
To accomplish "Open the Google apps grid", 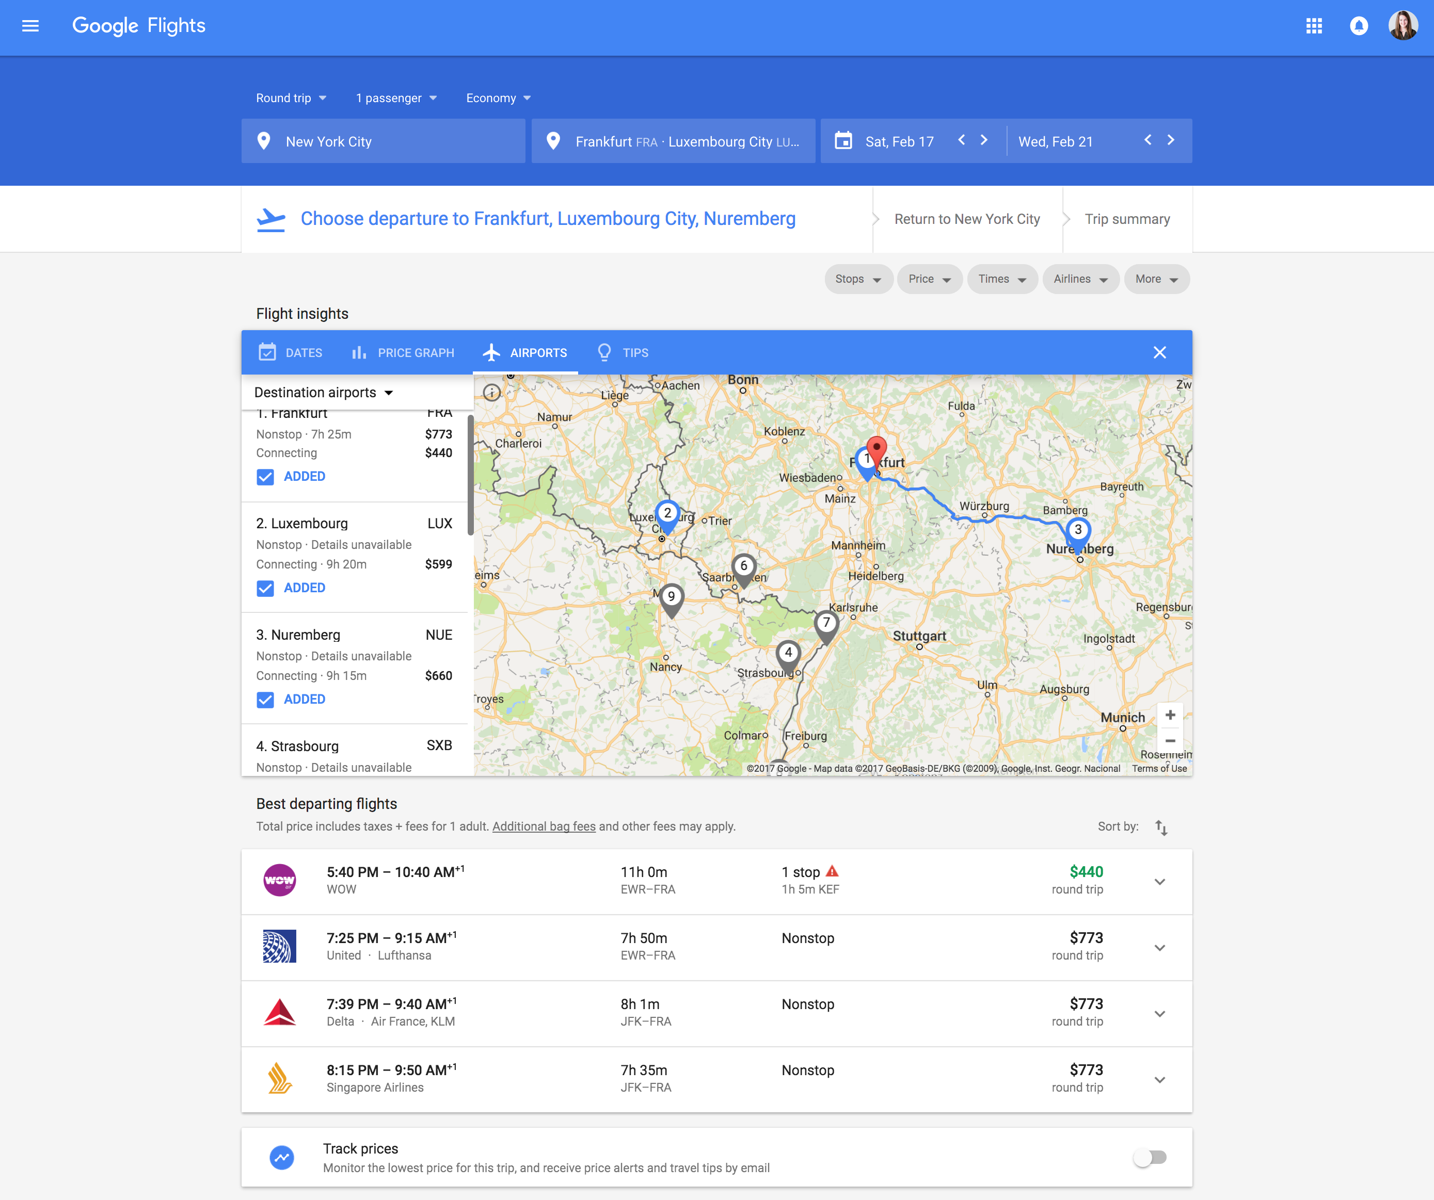I will (x=1314, y=26).
